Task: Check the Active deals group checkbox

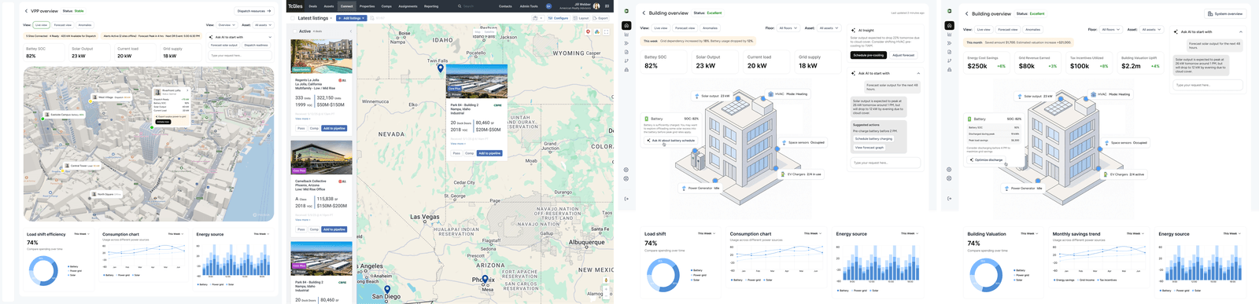Action: tap(295, 31)
